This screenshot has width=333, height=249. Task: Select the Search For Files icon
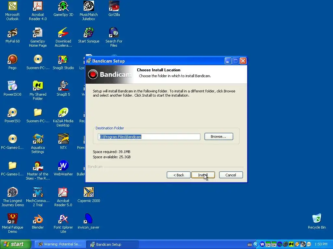[114, 37]
